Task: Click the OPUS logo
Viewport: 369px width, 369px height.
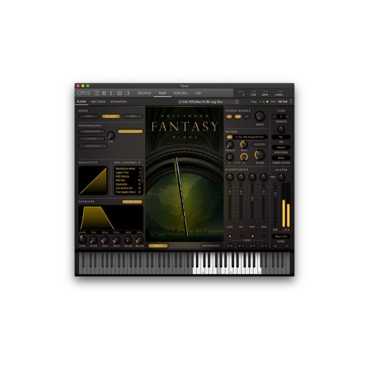Action: (84, 93)
